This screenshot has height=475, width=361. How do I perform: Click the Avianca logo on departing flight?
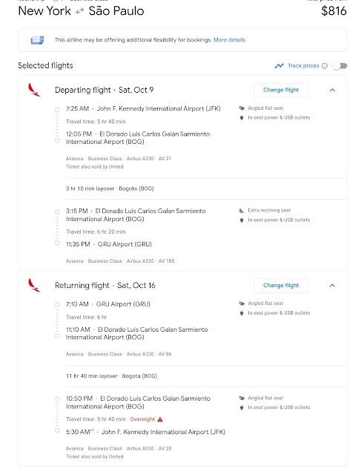[x=34, y=90]
